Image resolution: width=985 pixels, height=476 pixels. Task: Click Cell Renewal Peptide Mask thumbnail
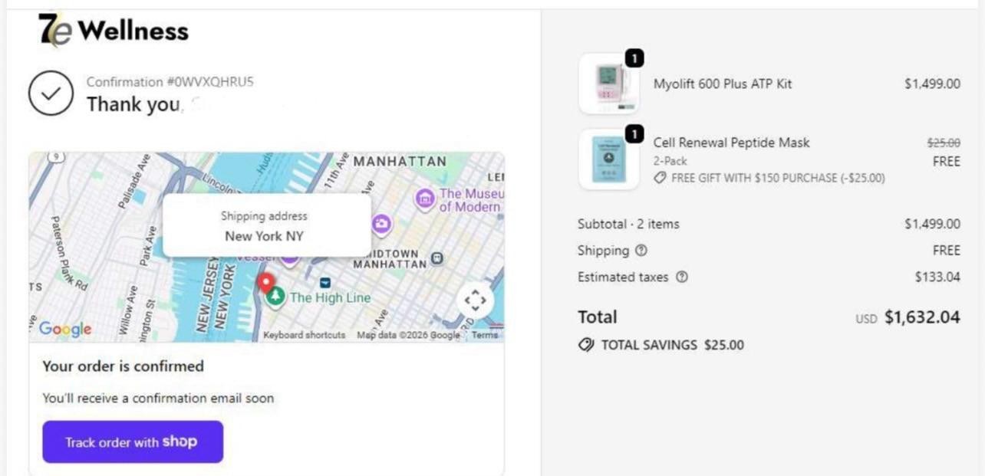tap(609, 159)
